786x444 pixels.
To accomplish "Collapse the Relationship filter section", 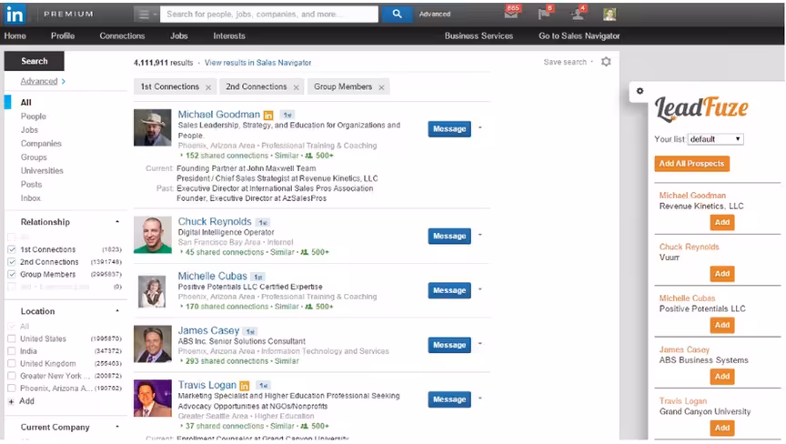I will pos(117,222).
